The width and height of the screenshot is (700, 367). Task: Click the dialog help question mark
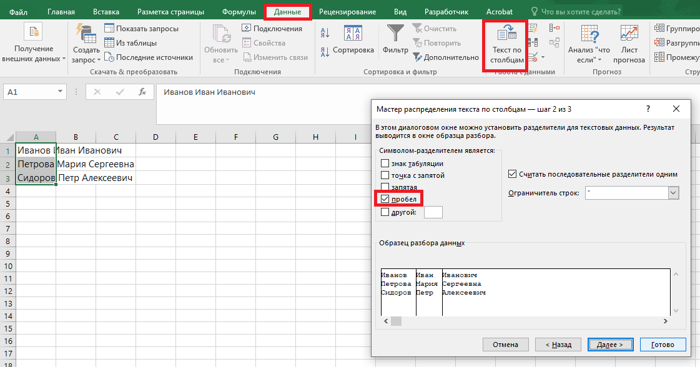pyautogui.click(x=648, y=109)
